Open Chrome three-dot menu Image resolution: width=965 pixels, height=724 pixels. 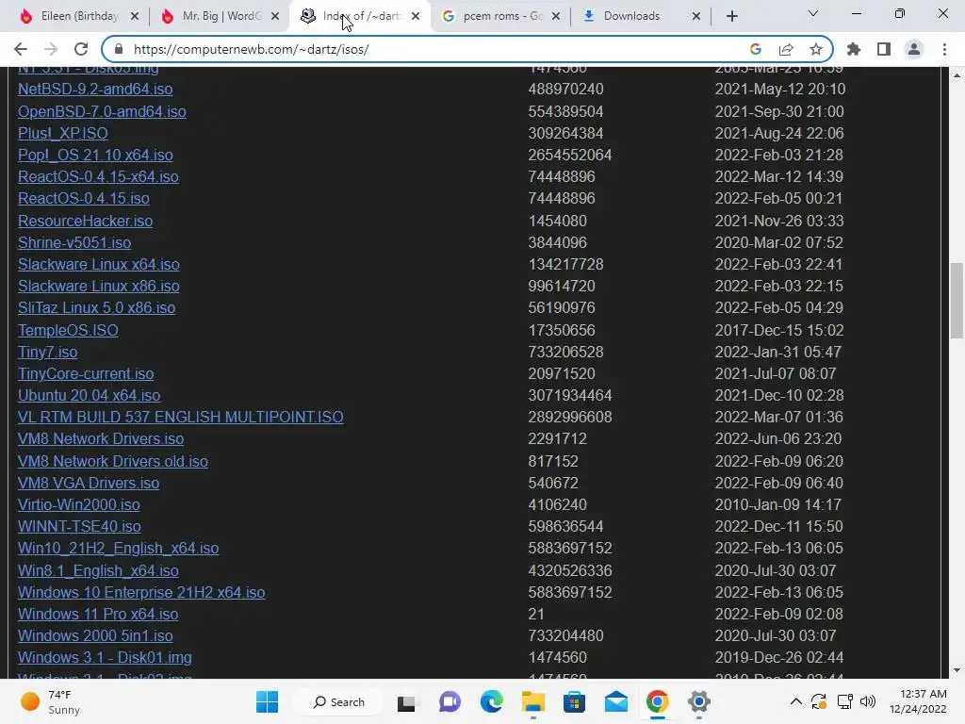click(944, 49)
